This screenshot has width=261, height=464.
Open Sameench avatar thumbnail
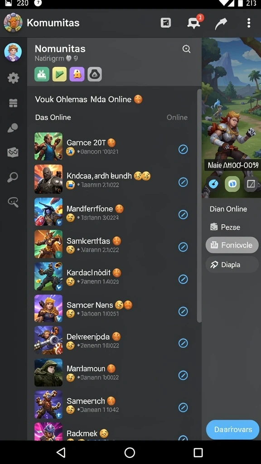click(48, 405)
